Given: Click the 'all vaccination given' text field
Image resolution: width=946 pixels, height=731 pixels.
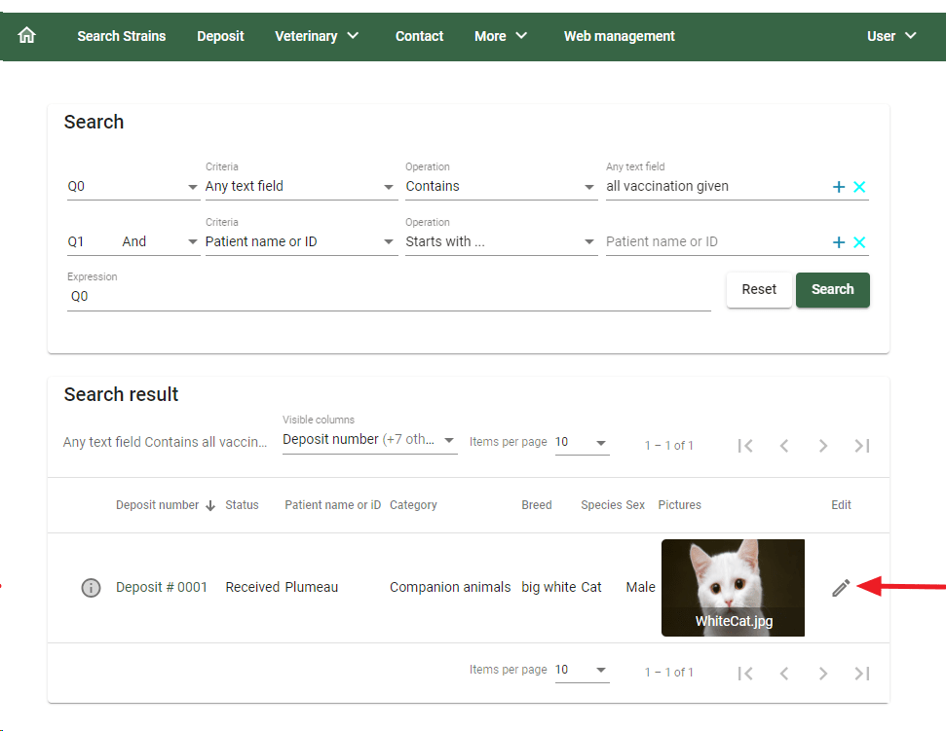Looking at the screenshot, I should tap(716, 186).
